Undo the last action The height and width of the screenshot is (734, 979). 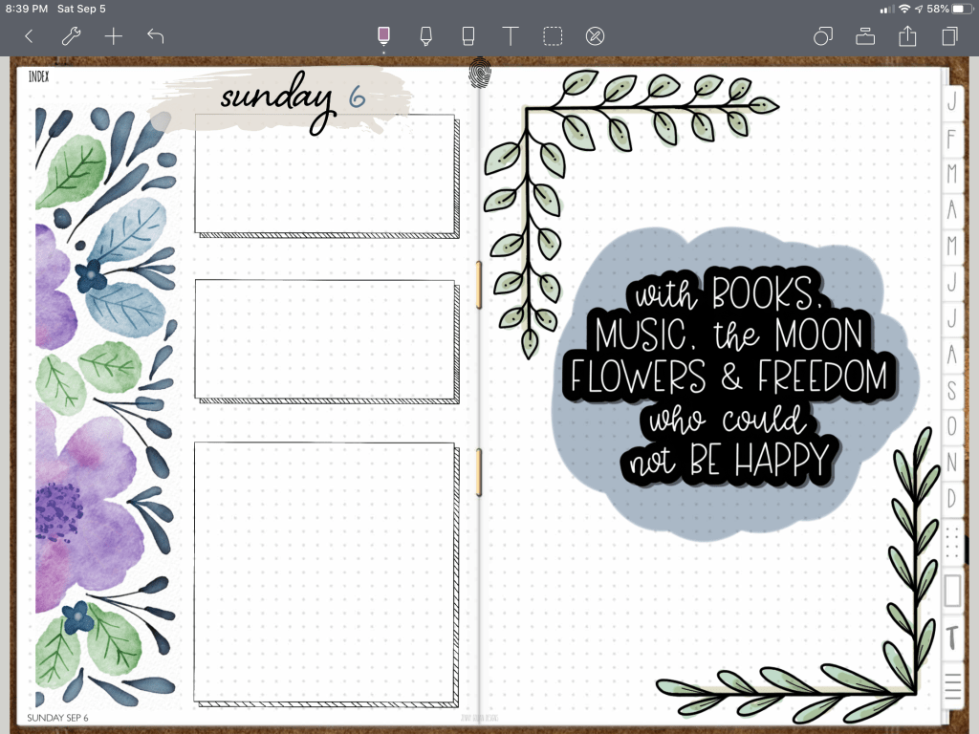point(156,36)
